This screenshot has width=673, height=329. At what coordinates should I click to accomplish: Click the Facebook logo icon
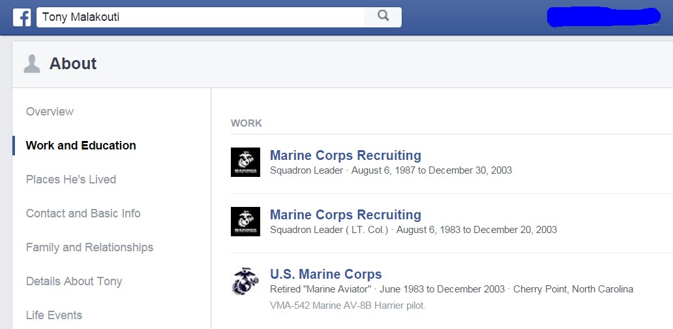(22, 17)
